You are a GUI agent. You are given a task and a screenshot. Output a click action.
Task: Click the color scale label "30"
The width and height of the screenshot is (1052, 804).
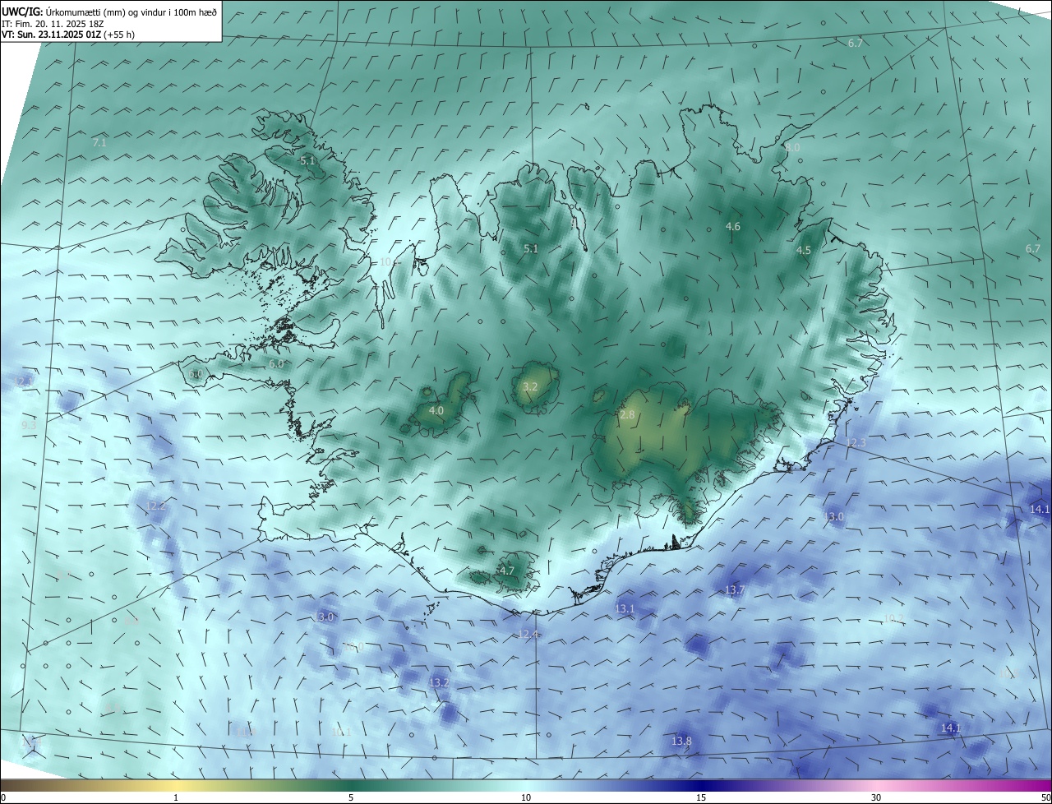(x=876, y=797)
